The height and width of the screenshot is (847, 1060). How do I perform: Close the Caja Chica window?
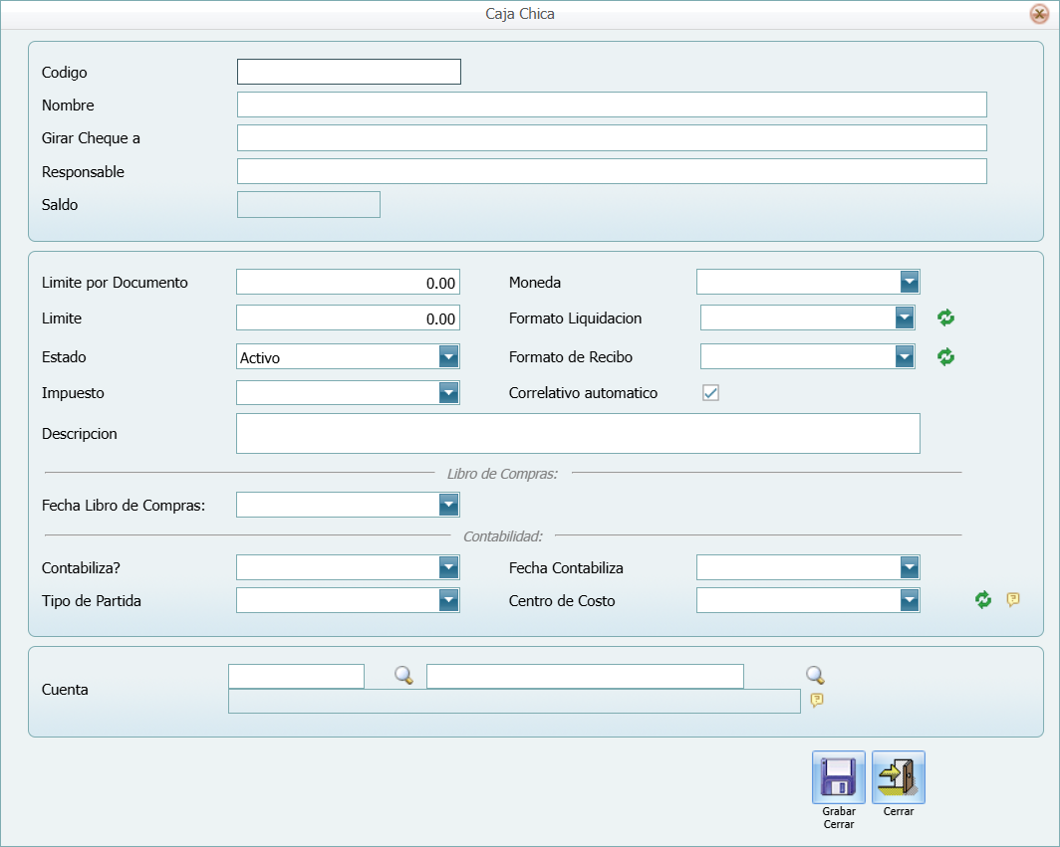[1038, 14]
